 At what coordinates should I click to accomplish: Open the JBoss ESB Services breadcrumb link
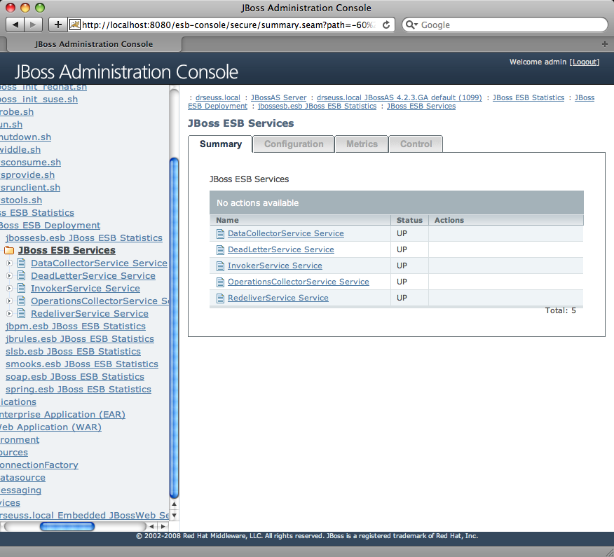click(x=421, y=106)
